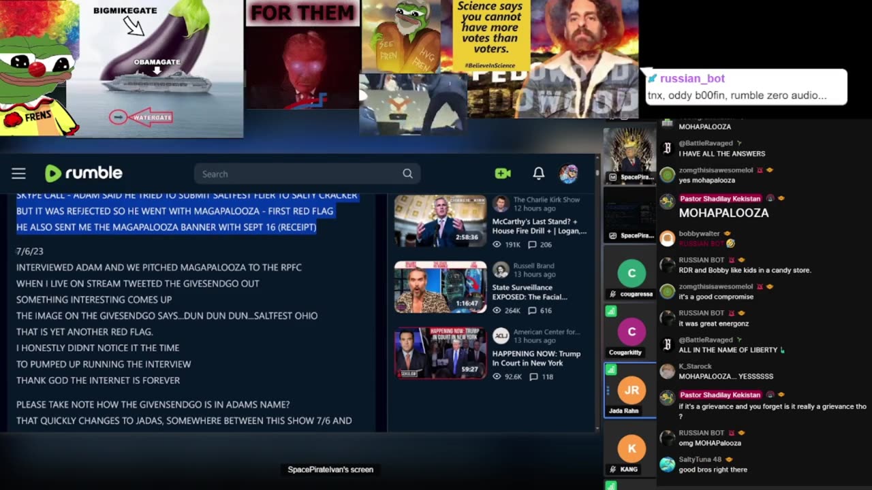Click the comment icon beside 616
The height and width of the screenshot is (490, 872).
[x=533, y=310]
